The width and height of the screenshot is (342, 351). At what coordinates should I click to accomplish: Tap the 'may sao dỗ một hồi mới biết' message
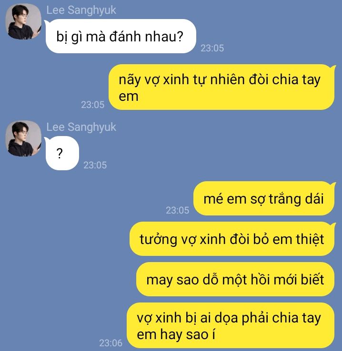(235, 279)
